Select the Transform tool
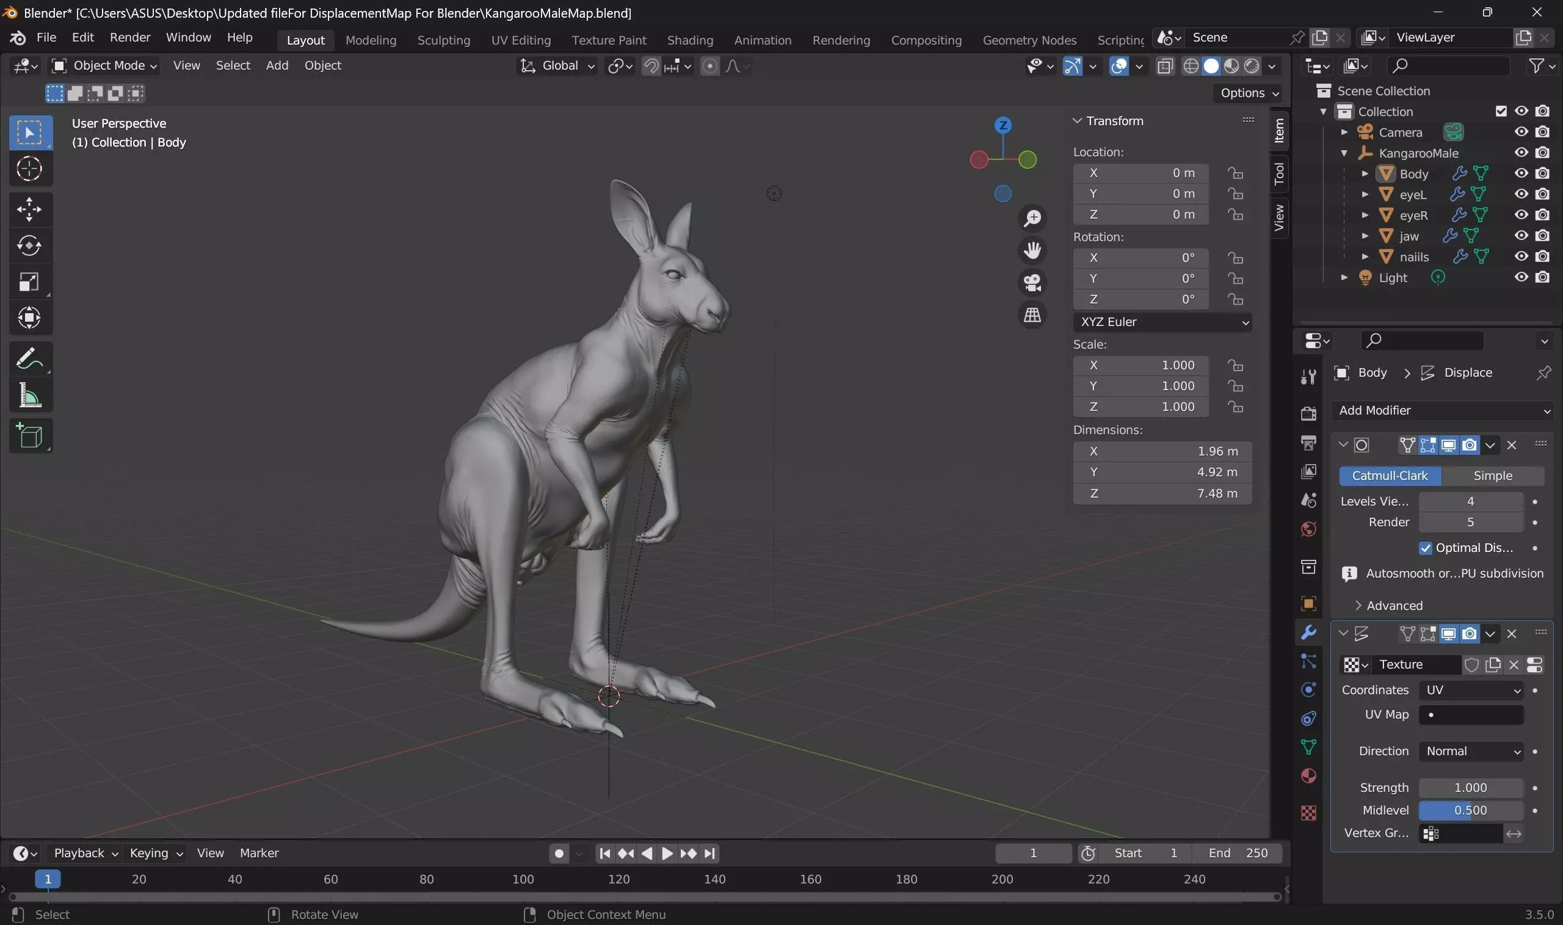Image resolution: width=1563 pixels, height=925 pixels. (29, 318)
